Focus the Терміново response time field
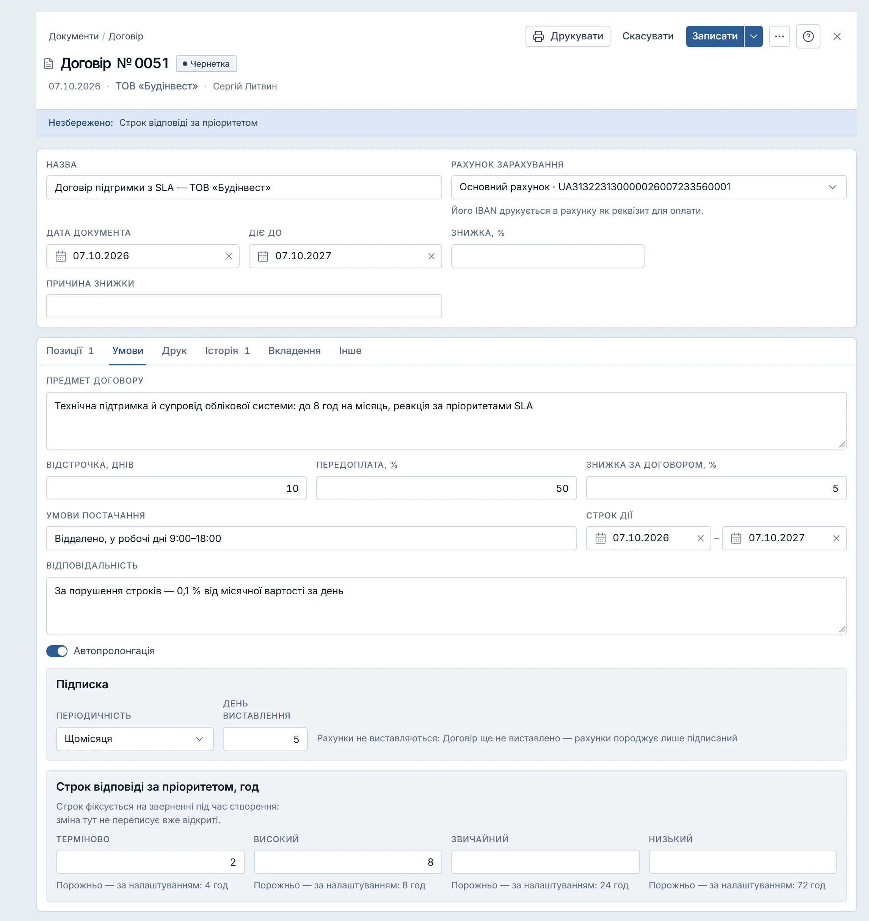This screenshot has height=921, width=869. pos(150,862)
